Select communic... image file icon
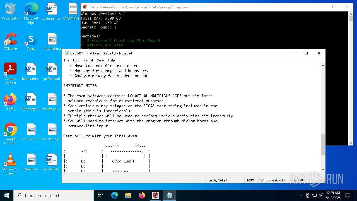Viewport: 357px width, 201px height. [x=31, y=132]
